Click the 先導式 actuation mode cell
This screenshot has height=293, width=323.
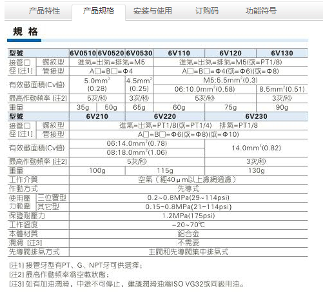coord(188,188)
